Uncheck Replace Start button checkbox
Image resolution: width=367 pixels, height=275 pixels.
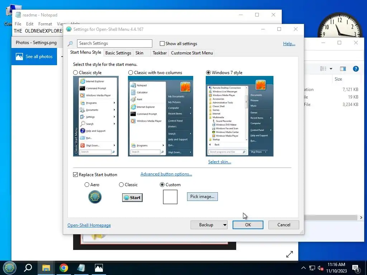click(75, 175)
